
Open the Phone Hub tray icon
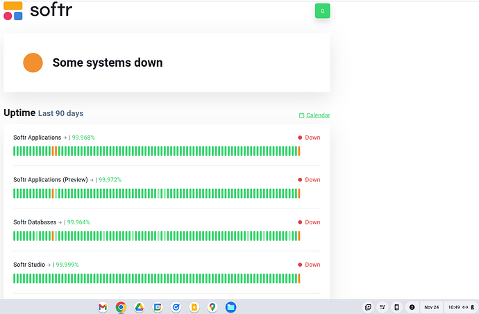click(396, 307)
